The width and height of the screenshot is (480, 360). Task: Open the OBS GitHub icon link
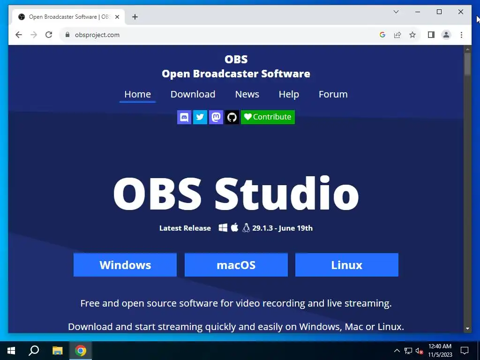[x=232, y=117]
